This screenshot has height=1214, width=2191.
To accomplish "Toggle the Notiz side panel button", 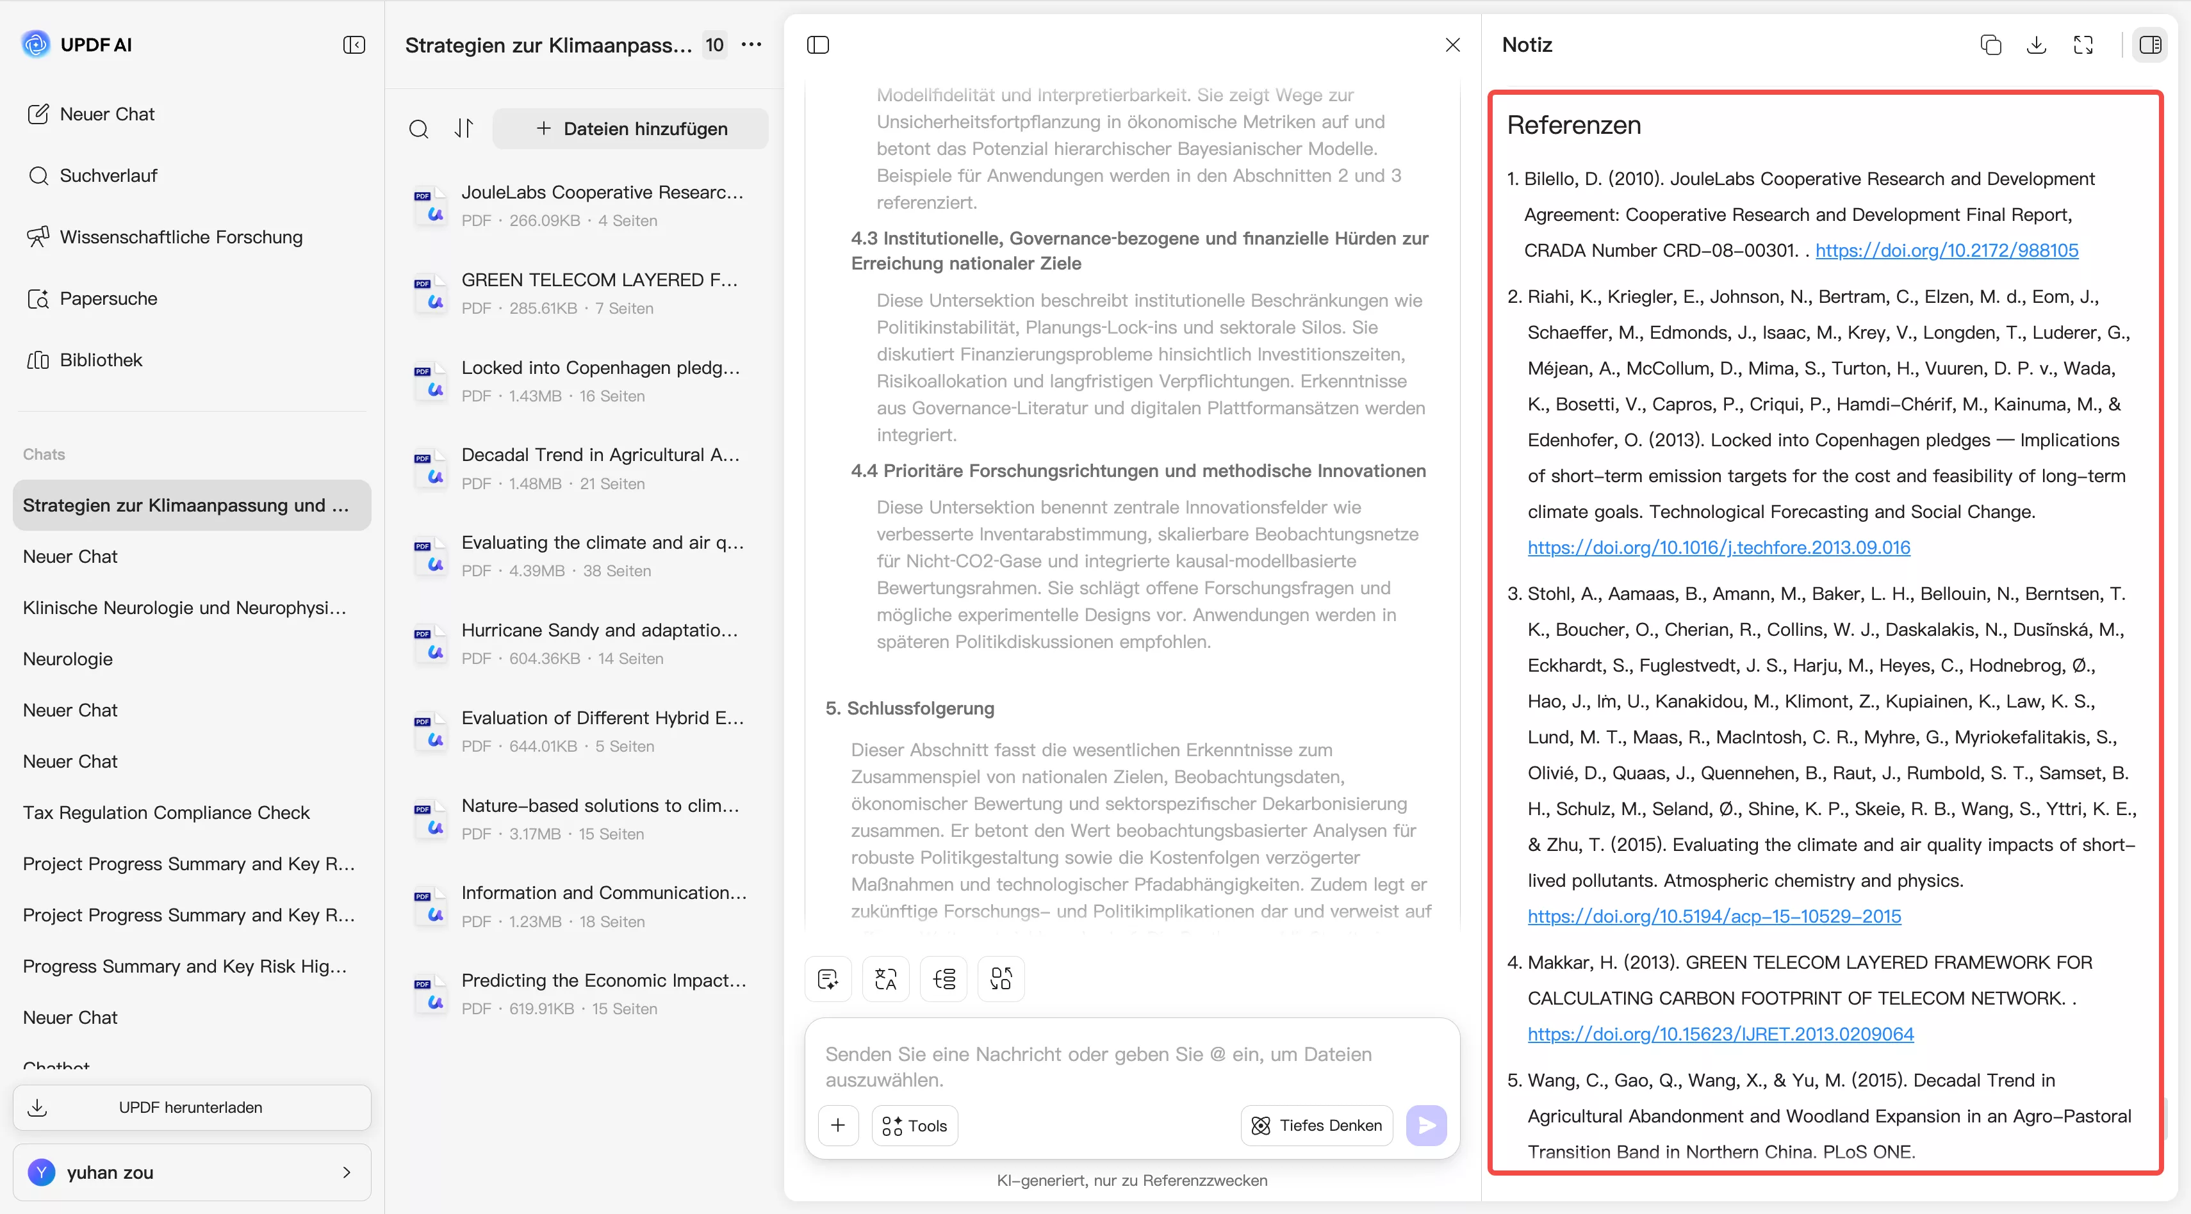I will pos(2149,45).
